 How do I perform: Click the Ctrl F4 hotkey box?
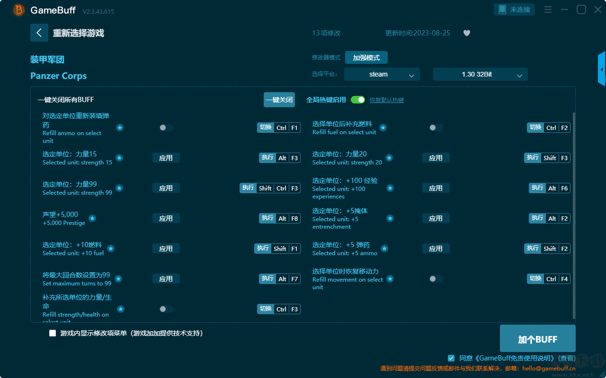(x=549, y=279)
